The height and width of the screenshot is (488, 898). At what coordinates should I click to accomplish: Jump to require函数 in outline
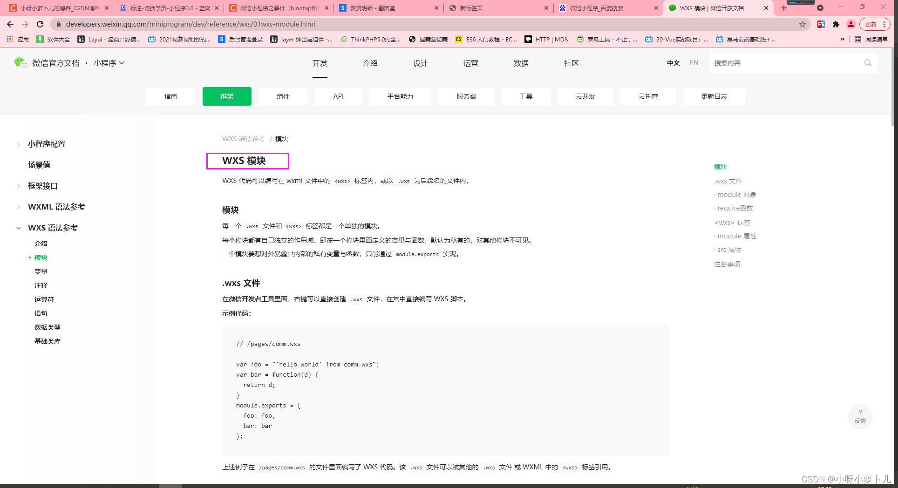coord(735,208)
